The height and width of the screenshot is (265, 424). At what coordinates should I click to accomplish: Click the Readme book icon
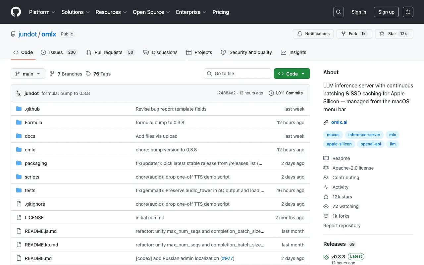click(326, 158)
